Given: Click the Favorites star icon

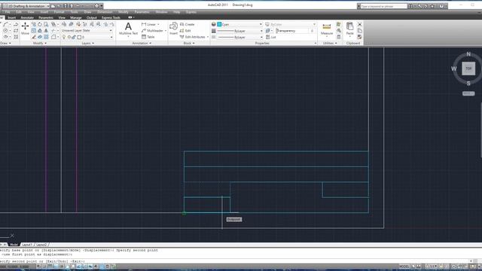Looking at the screenshot, I should point(432,6).
